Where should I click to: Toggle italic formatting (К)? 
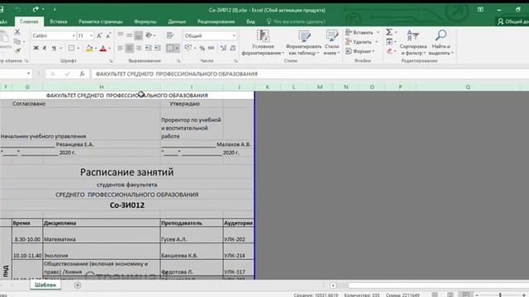[x=45, y=48]
